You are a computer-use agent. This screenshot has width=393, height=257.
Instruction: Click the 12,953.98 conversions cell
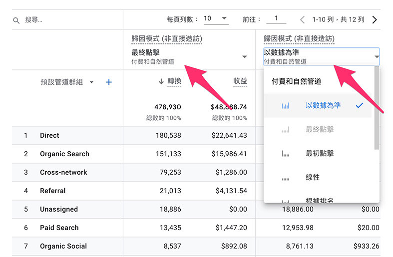pos(298,228)
